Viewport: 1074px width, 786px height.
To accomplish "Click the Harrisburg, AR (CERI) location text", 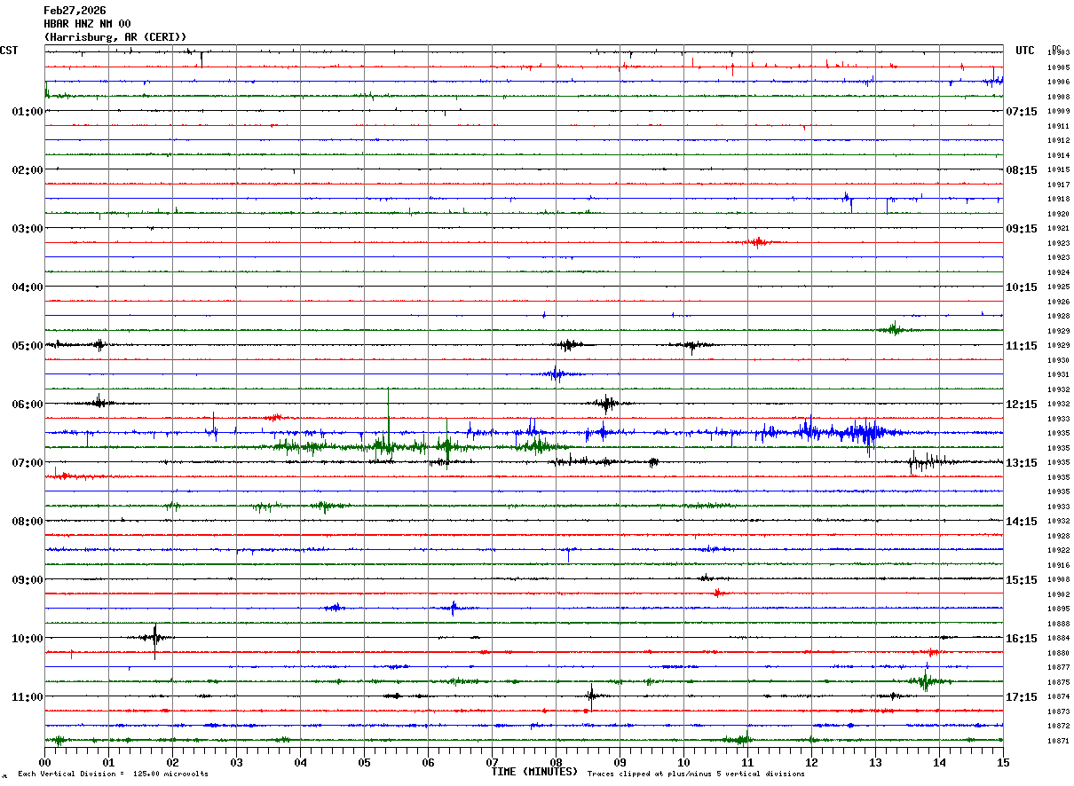I will (x=115, y=37).
